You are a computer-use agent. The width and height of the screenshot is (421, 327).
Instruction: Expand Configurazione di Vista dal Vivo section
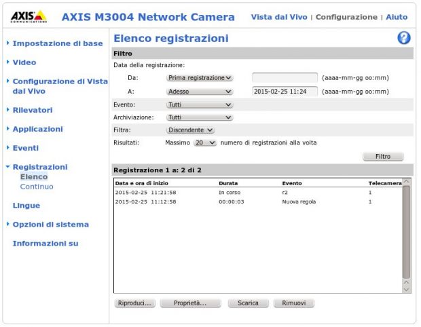pyautogui.click(x=60, y=86)
